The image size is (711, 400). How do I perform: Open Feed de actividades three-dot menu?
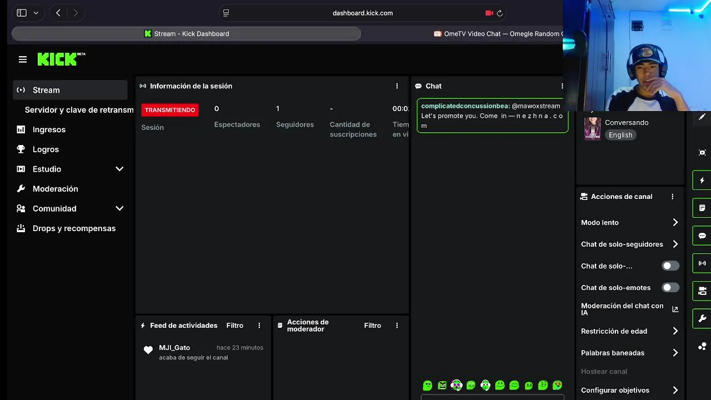(x=259, y=326)
